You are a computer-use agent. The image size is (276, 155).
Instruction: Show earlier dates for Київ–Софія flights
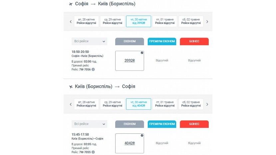(x=71, y=104)
